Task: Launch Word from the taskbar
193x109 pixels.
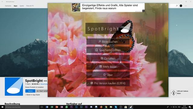Action: [47, 107]
